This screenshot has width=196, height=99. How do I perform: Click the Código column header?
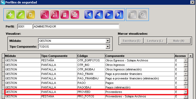pos(91,56)
